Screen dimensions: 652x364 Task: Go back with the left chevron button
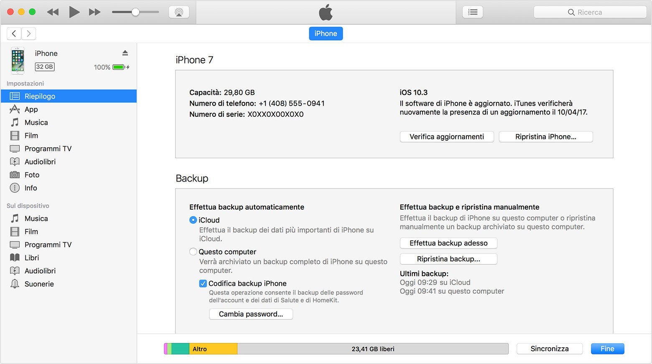pos(14,33)
